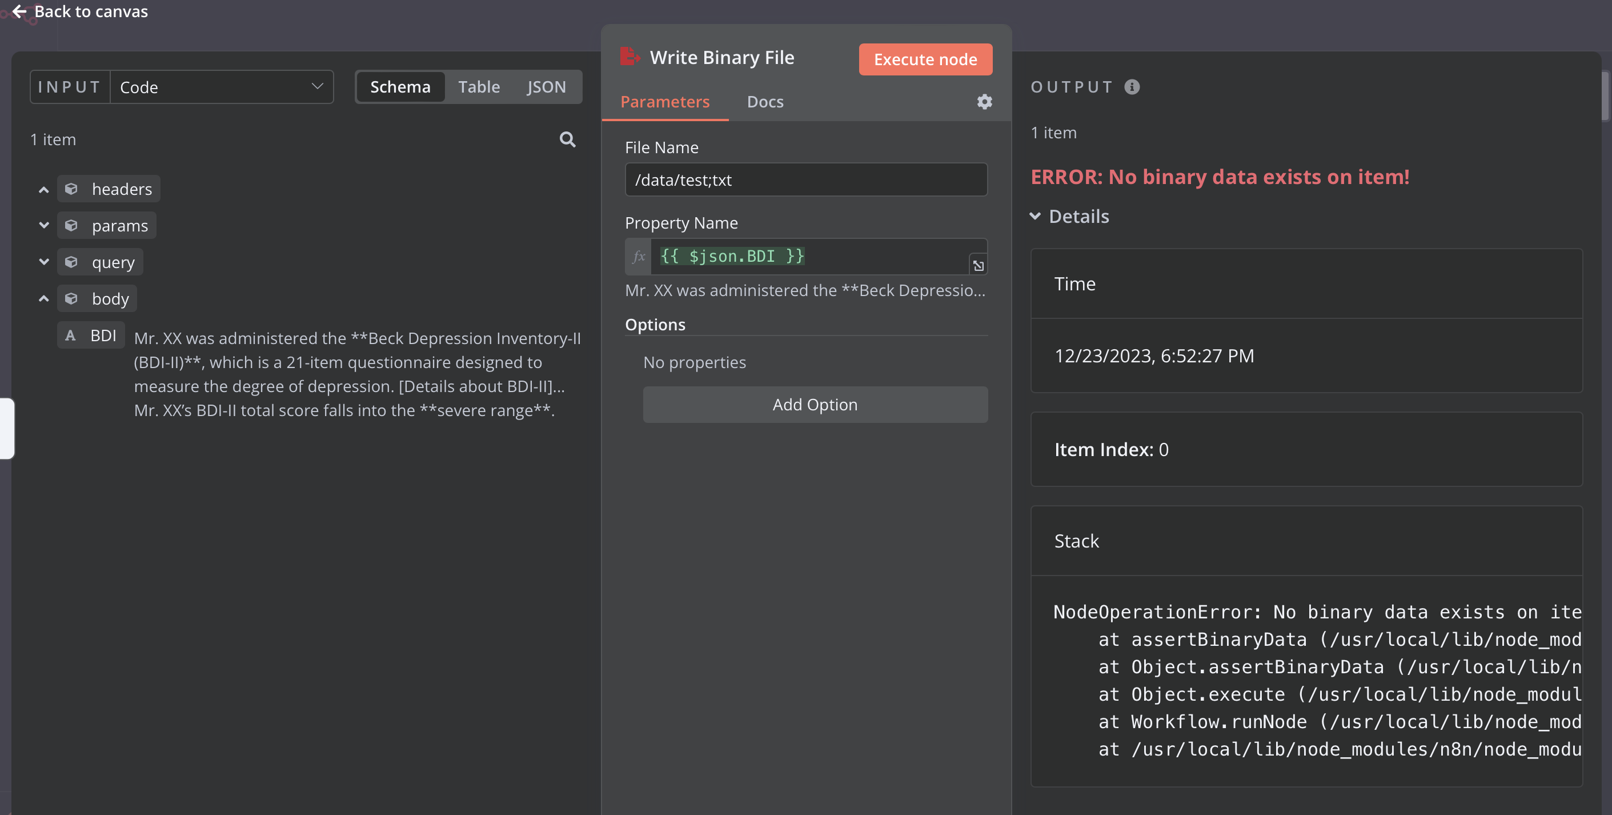Open the Docs tab

(765, 101)
